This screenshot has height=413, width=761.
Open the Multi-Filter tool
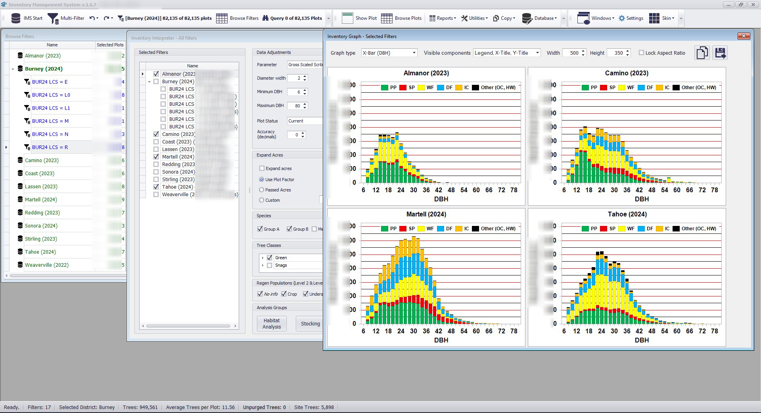53,18
